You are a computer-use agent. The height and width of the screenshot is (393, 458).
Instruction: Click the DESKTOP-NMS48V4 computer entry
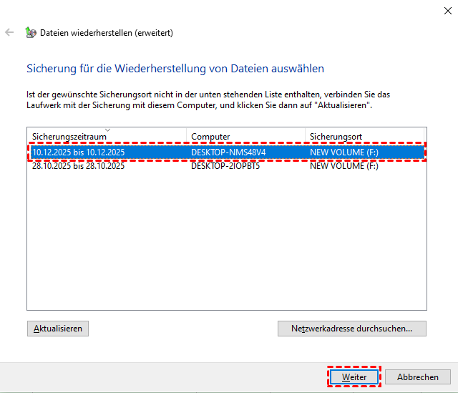(x=228, y=152)
